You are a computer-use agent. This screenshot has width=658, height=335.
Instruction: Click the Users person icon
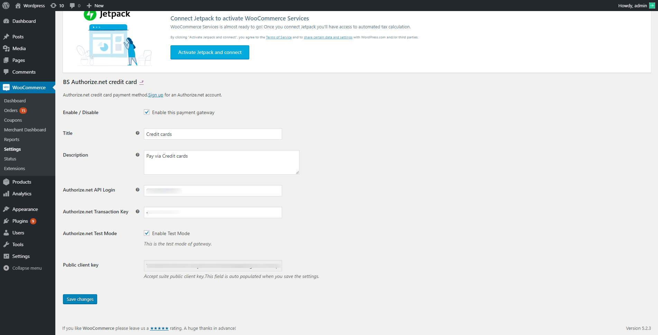coord(6,233)
